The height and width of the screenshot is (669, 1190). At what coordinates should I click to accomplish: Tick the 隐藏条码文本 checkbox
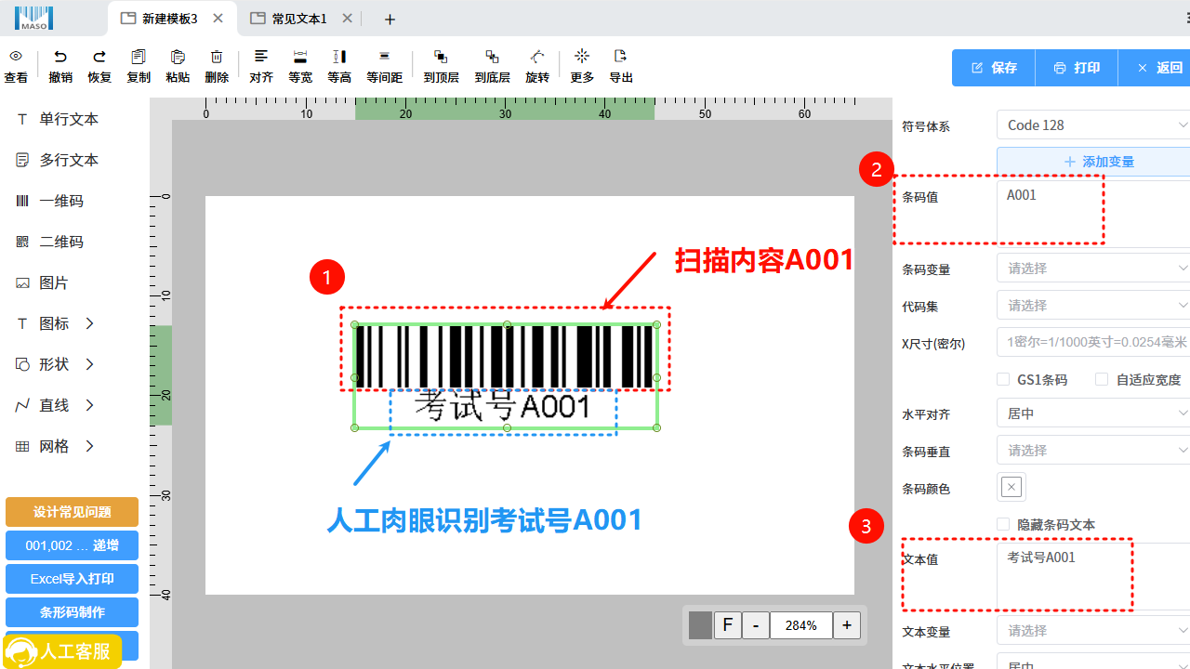click(x=1003, y=524)
